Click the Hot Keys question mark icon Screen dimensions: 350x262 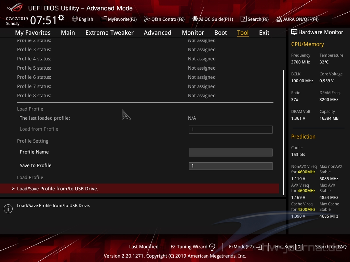[x=299, y=247]
